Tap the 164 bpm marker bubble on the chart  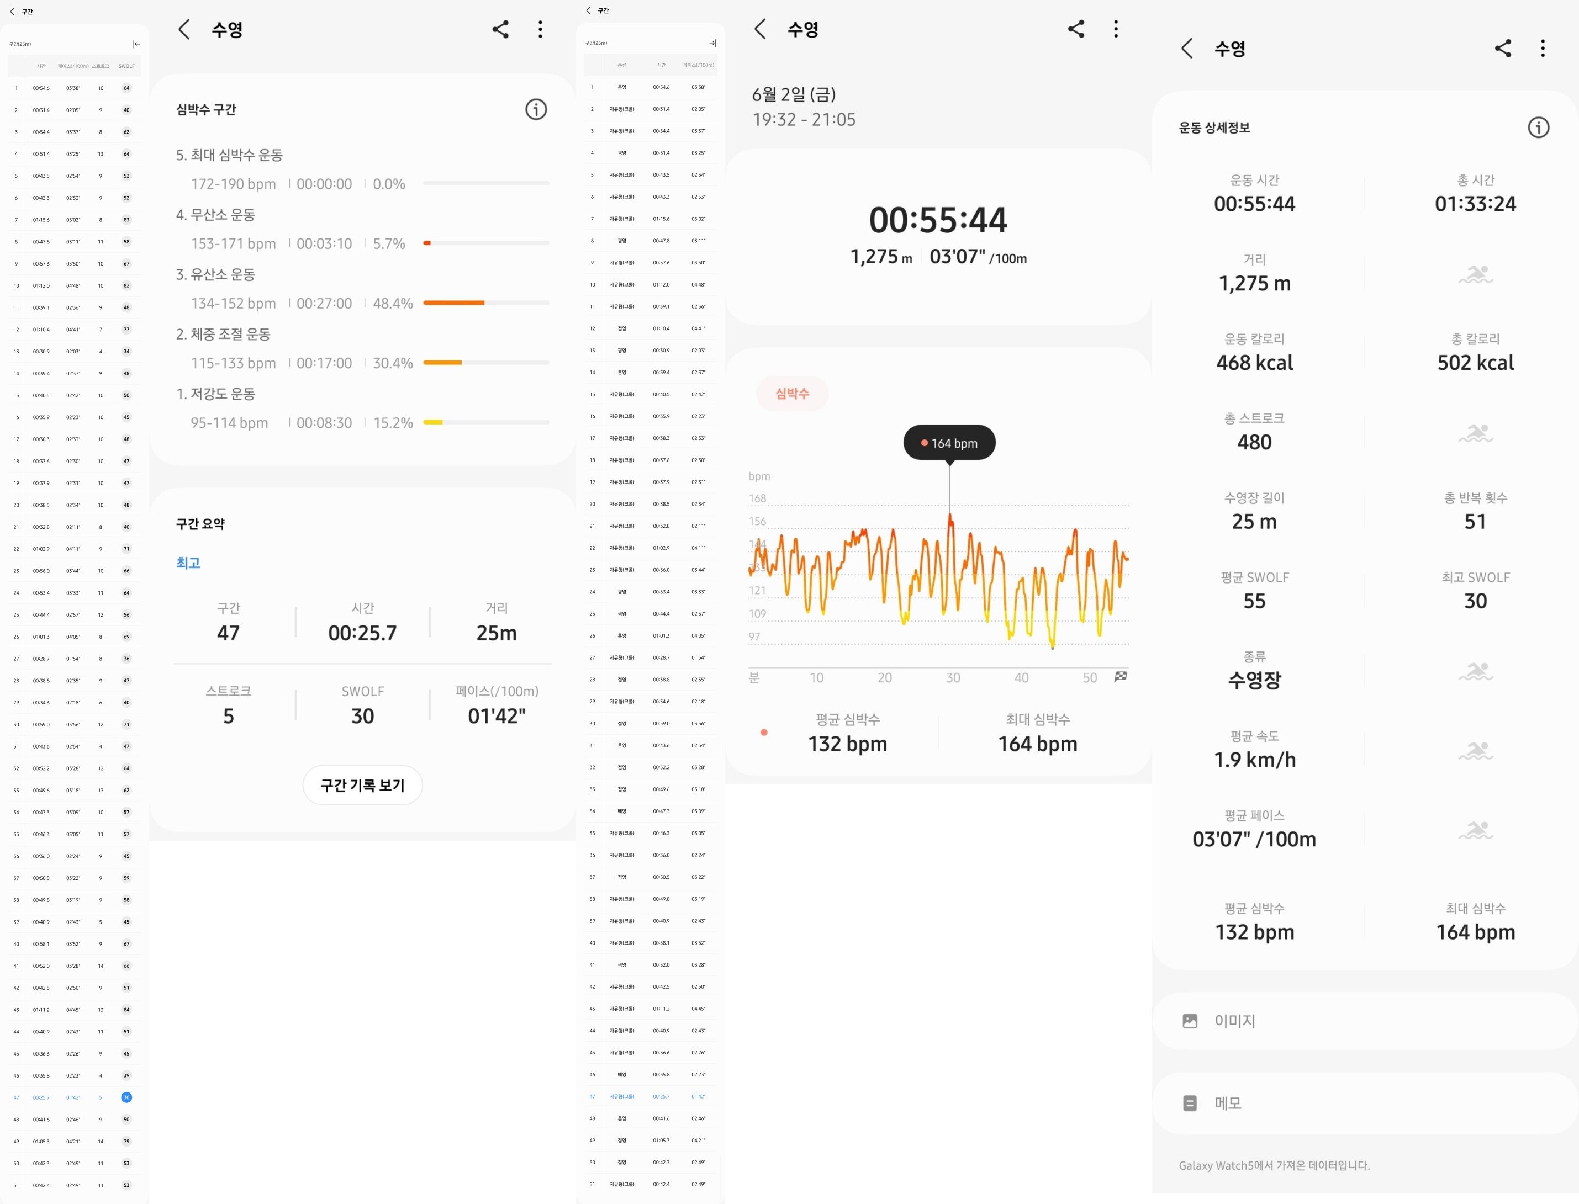pos(949,443)
